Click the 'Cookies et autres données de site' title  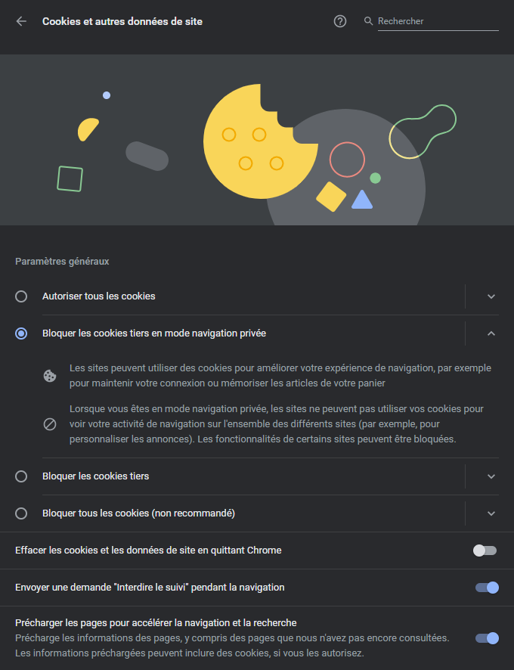[122, 21]
